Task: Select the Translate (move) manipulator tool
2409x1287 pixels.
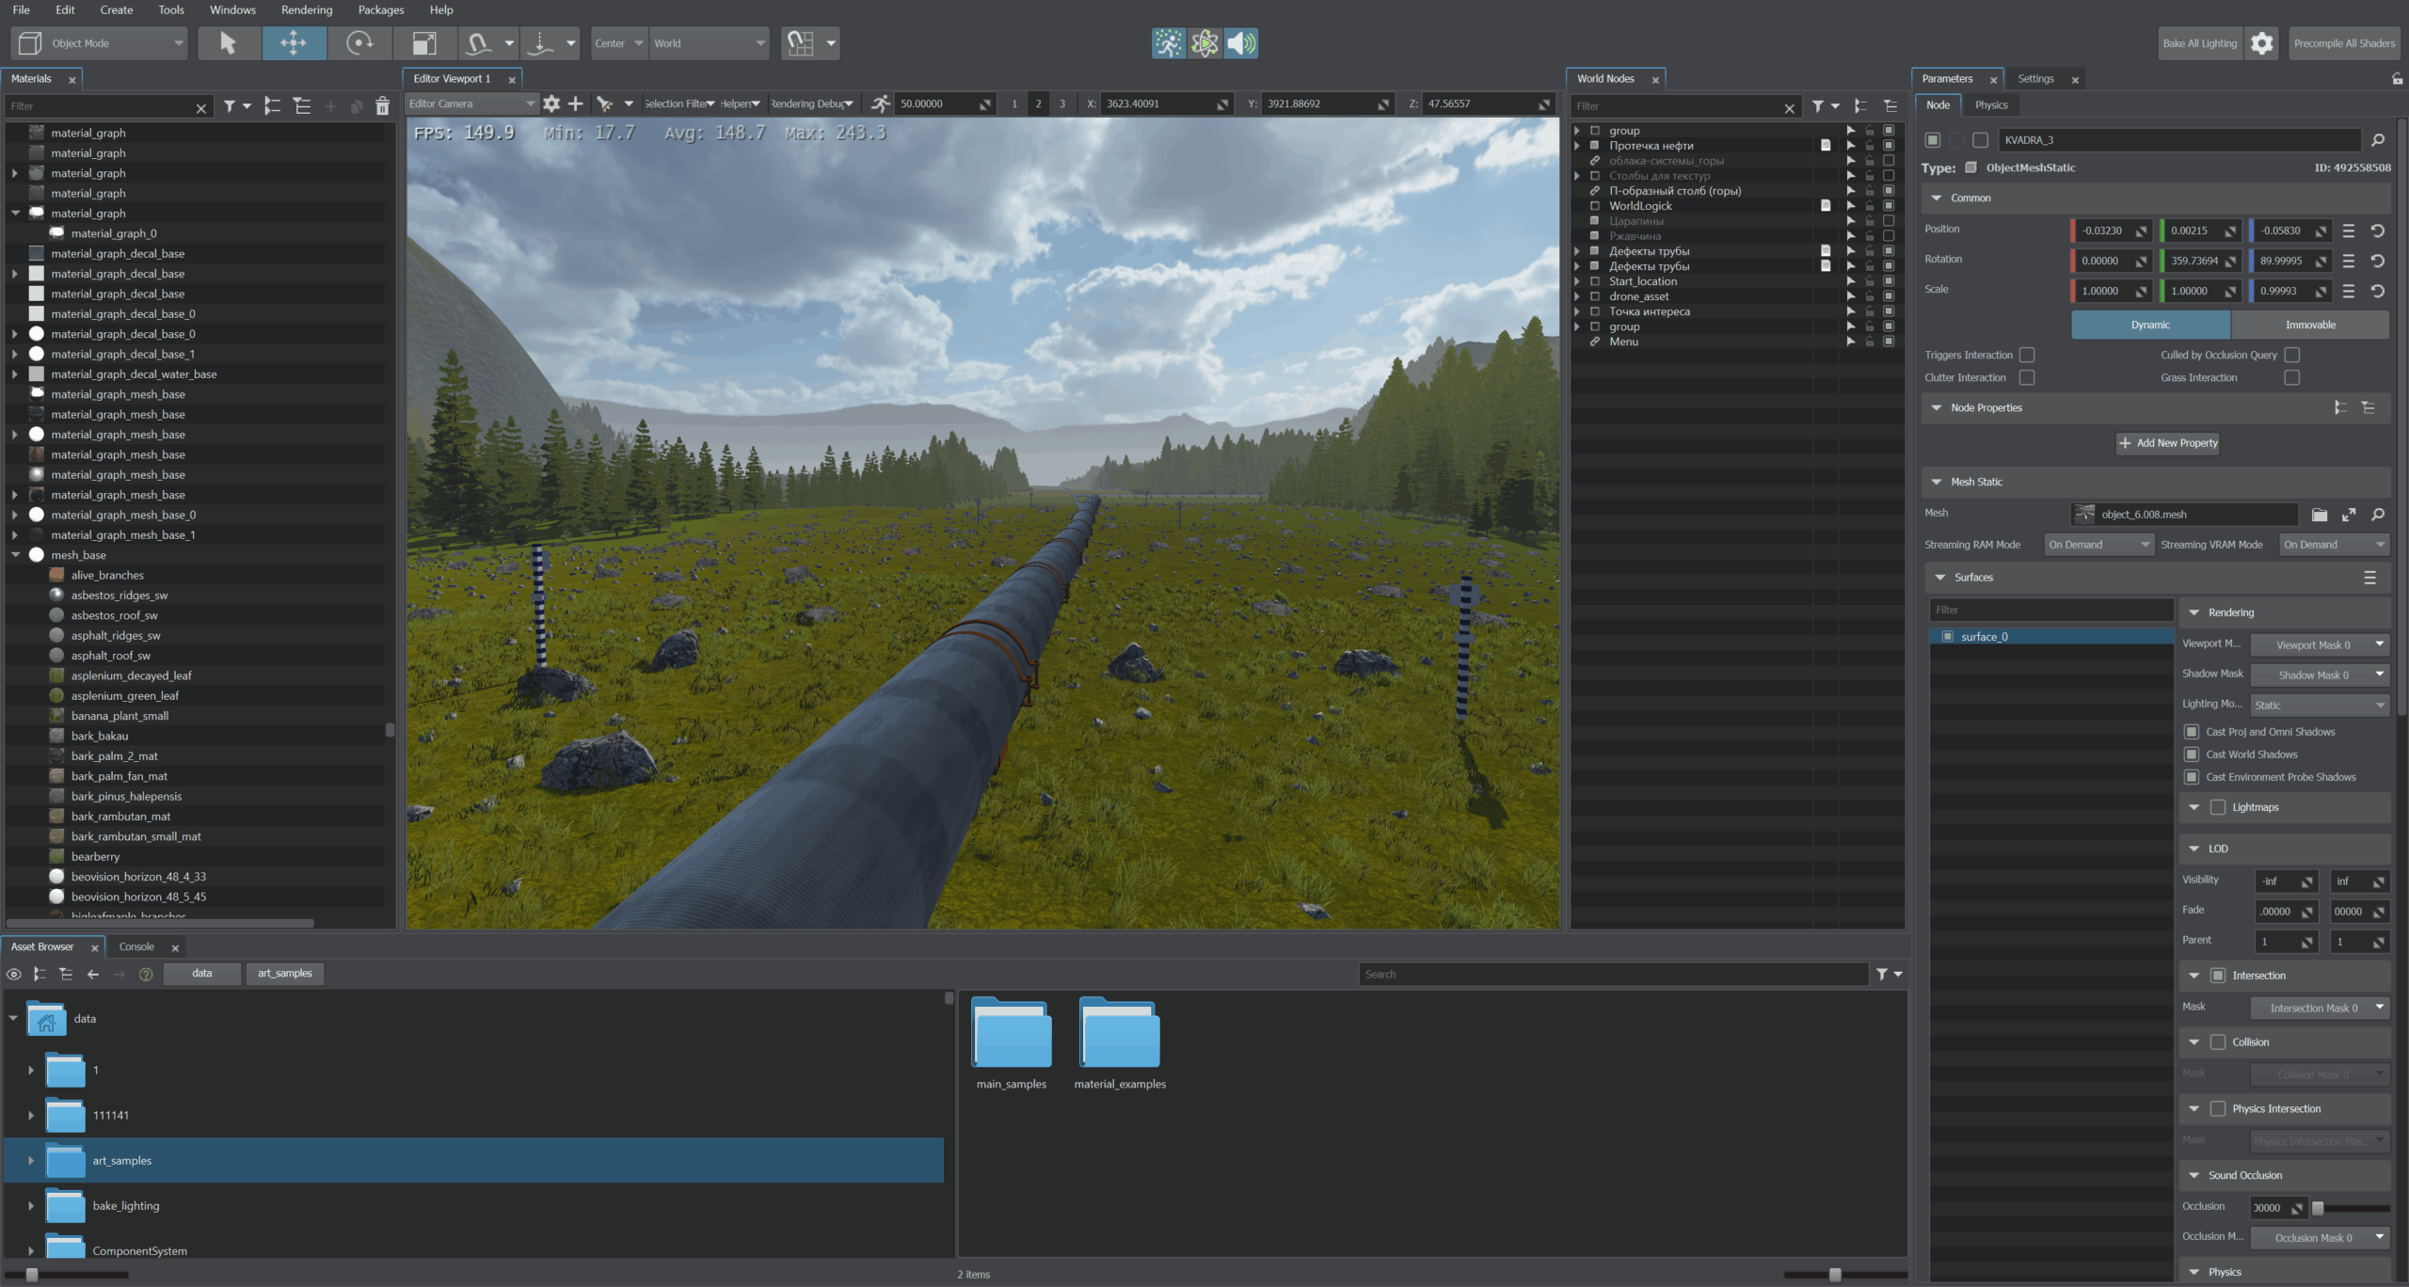Action: click(294, 43)
